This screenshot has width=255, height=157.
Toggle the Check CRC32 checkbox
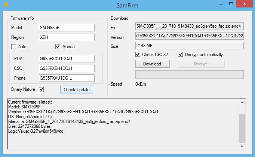tap(138, 55)
